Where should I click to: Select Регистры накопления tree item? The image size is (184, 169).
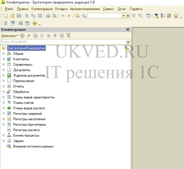pyautogui.click(x=29, y=119)
